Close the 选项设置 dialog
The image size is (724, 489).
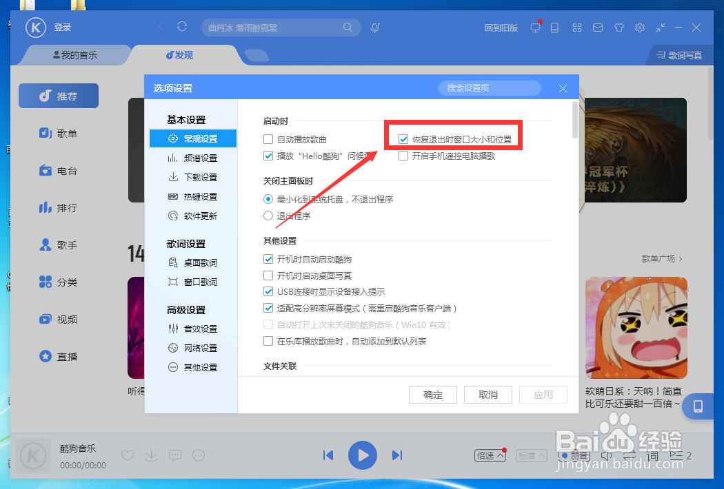pos(563,88)
